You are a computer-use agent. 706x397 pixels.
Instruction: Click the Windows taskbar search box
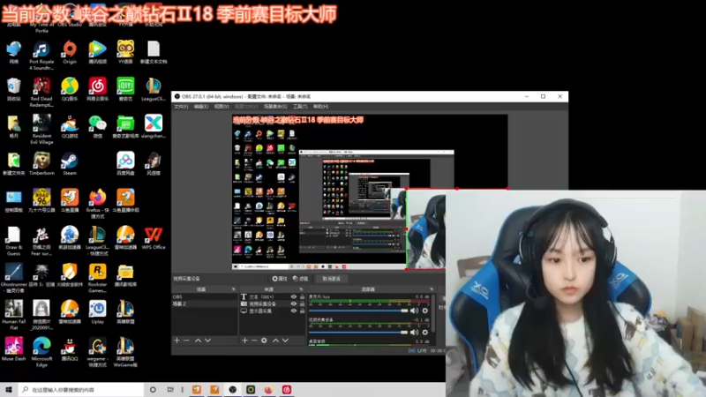coord(80,389)
